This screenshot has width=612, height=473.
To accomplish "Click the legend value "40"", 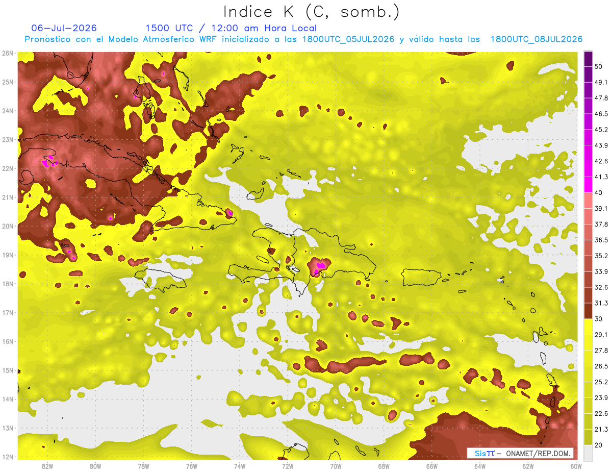I will 599,193.
